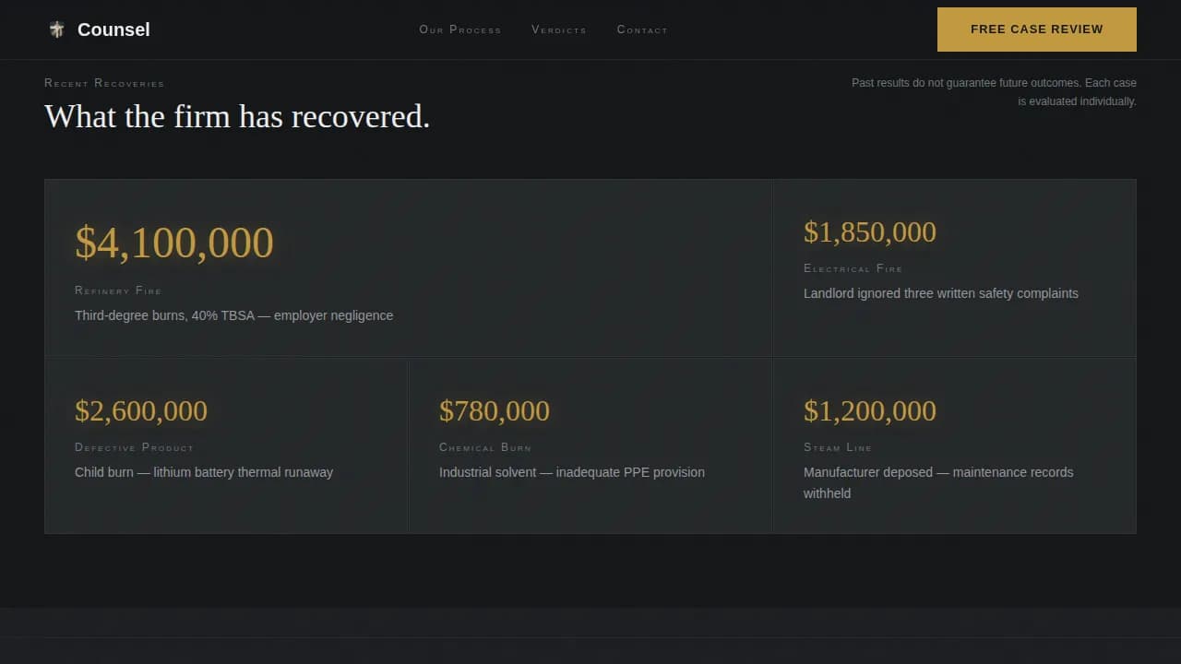The image size is (1181, 664).
Task: Select the 'What the firm has recovered' heading
Action: pyautogui.click(x=237, y=116)
